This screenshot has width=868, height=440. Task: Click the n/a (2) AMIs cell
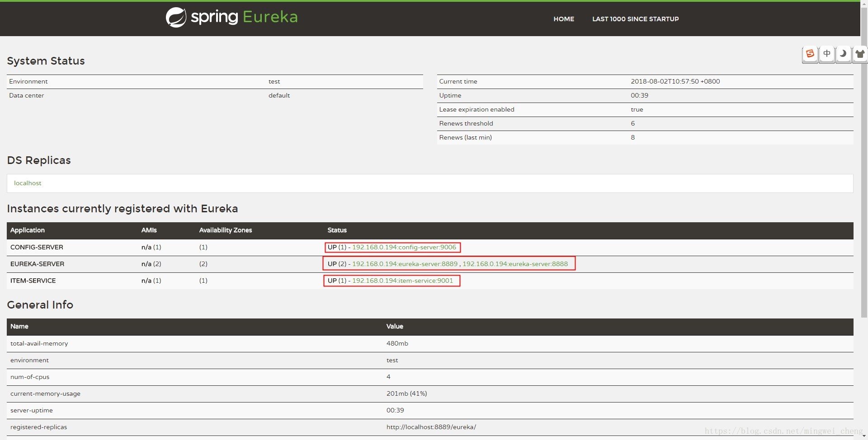click(151, 264)
